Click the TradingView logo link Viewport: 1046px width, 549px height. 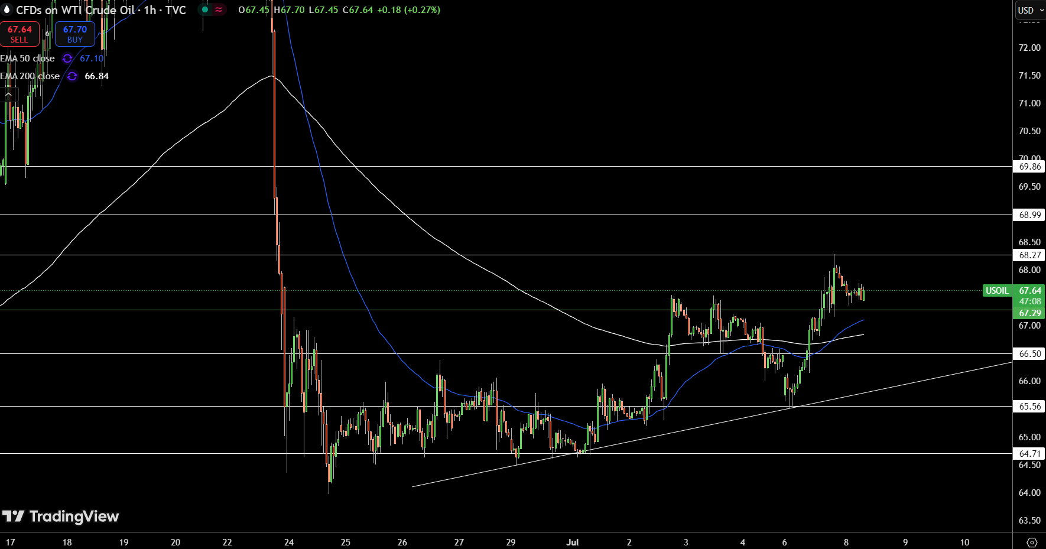60,517
